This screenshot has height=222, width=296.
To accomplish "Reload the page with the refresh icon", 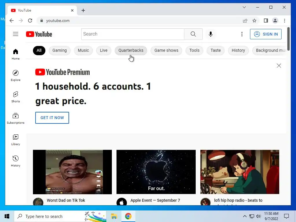I will [x=30, y=21].
